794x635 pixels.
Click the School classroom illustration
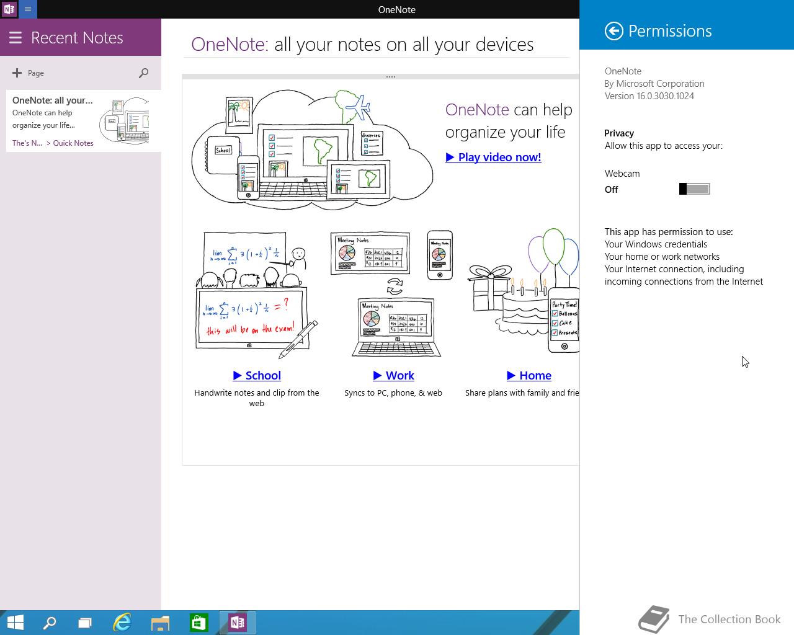(257, 295)
